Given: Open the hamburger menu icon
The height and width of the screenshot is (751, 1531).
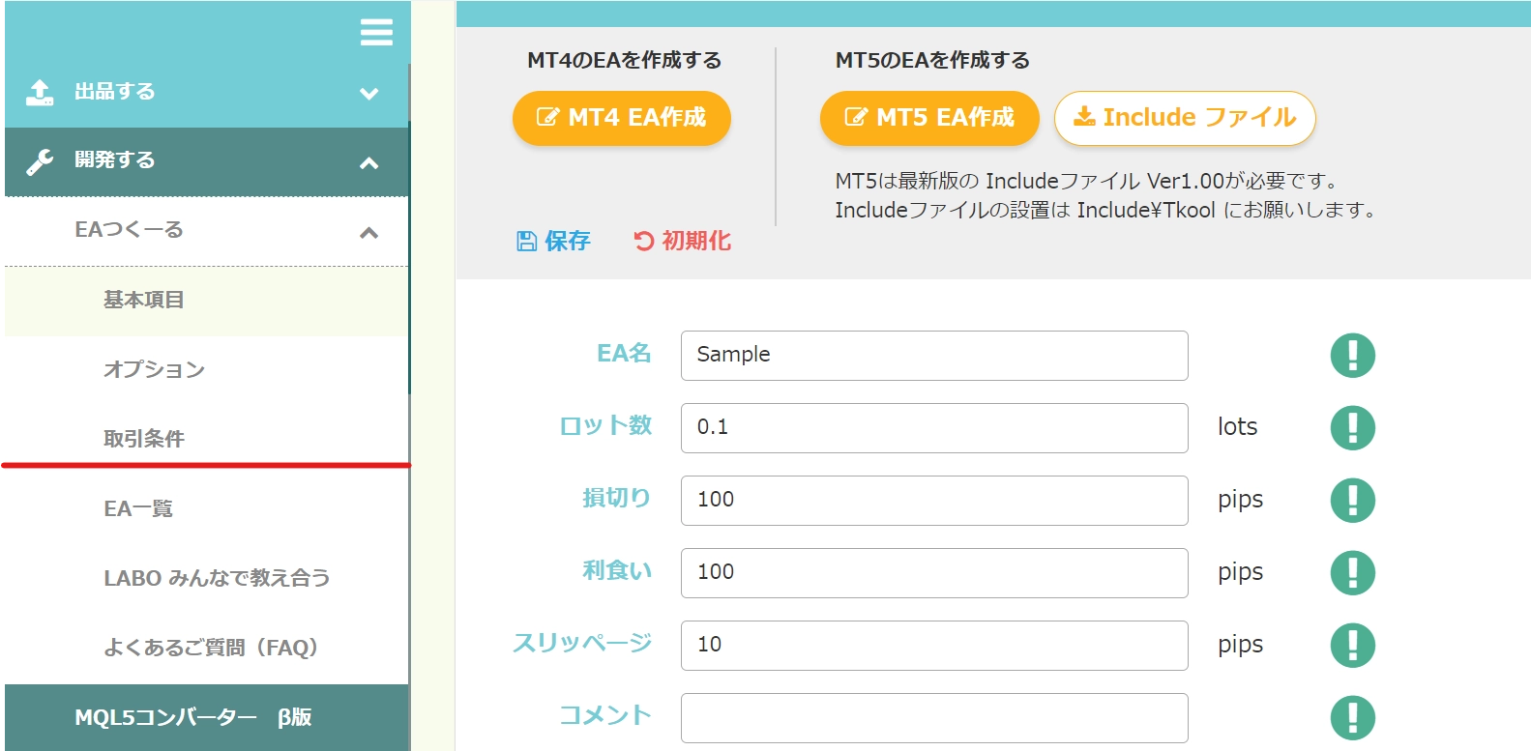Looking at the screenshot, I should [376, 32].
